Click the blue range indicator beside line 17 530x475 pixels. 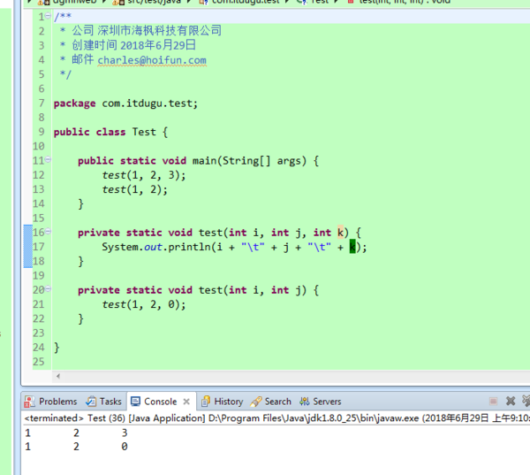click(x=28, y=247)
